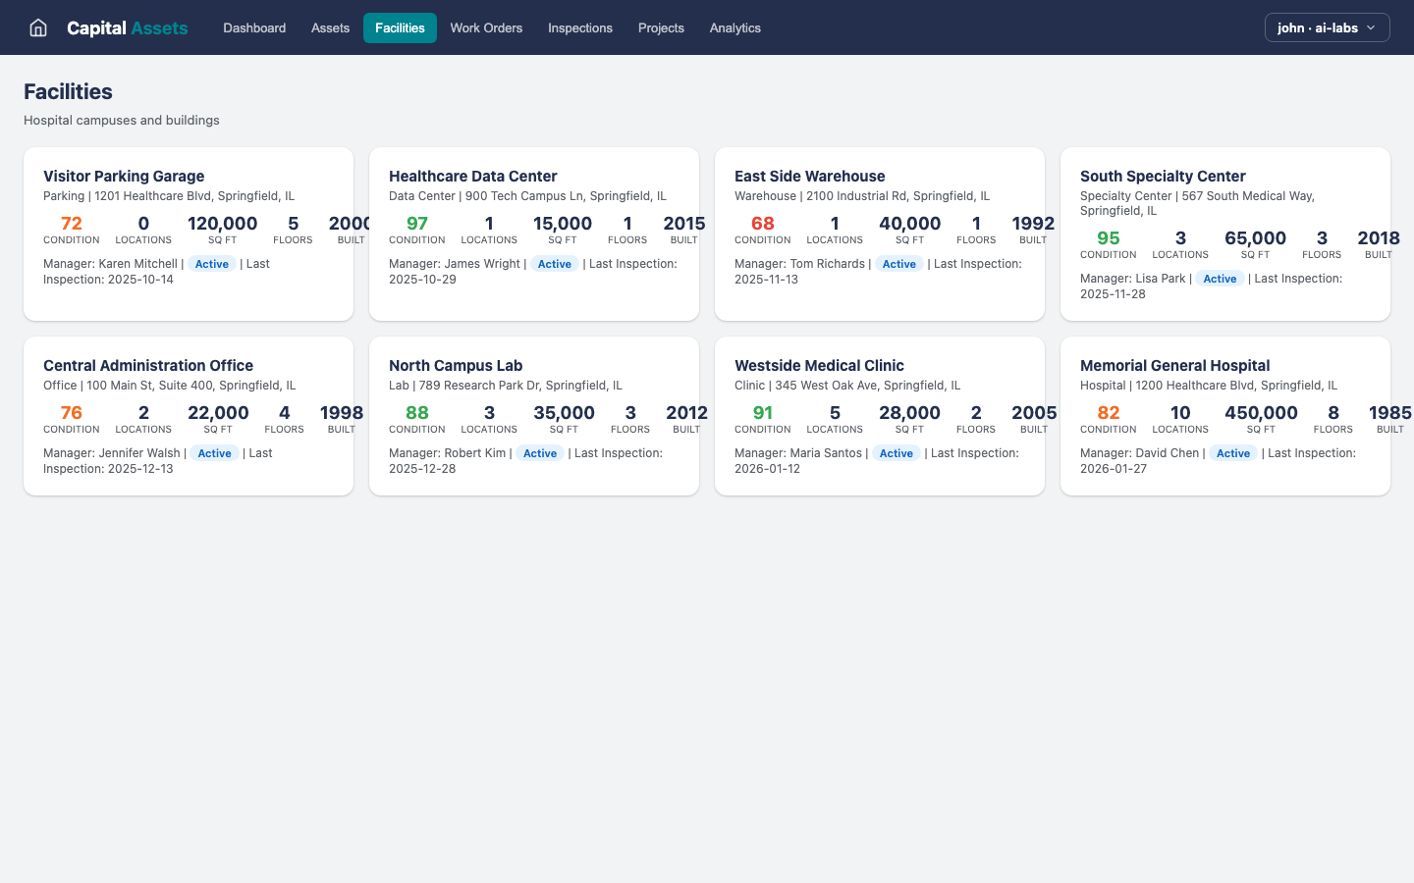The height and width of the screenshot is (883, 1414).
Task: Open the Healthcare Data Center facility card
Action: coord(533,234)
